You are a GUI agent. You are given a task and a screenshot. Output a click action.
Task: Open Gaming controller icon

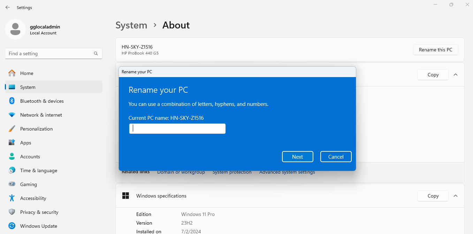12,184
